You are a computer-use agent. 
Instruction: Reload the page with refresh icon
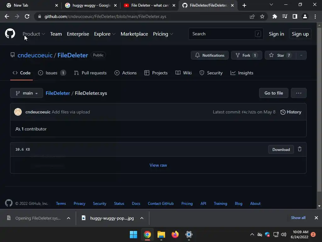(27, 16)
